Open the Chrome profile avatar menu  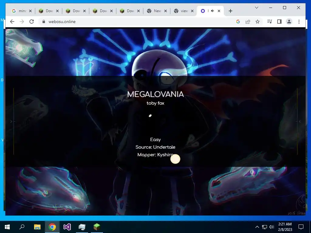(x=289, y=22)
